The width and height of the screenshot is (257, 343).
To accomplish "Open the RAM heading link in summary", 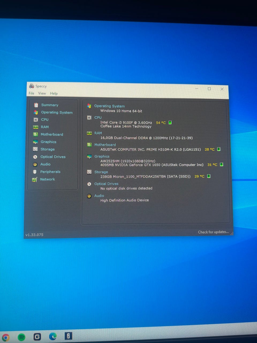I will point(98,133).
